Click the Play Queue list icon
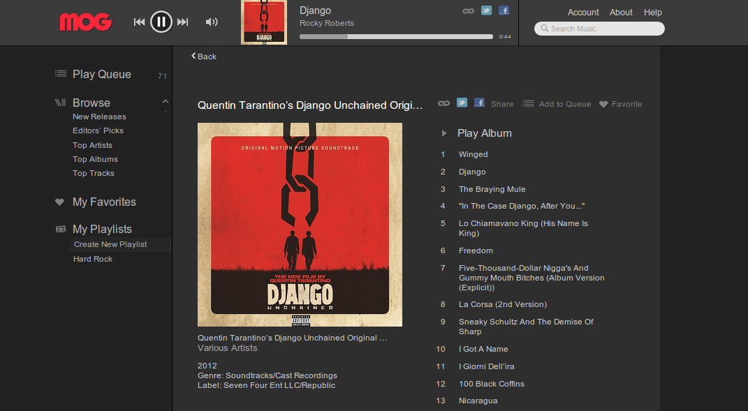 61,73
